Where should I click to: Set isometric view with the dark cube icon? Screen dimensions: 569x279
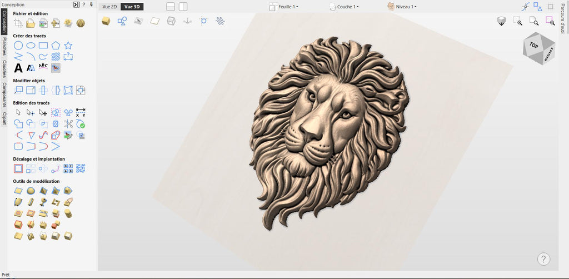(x=501, y=21)
